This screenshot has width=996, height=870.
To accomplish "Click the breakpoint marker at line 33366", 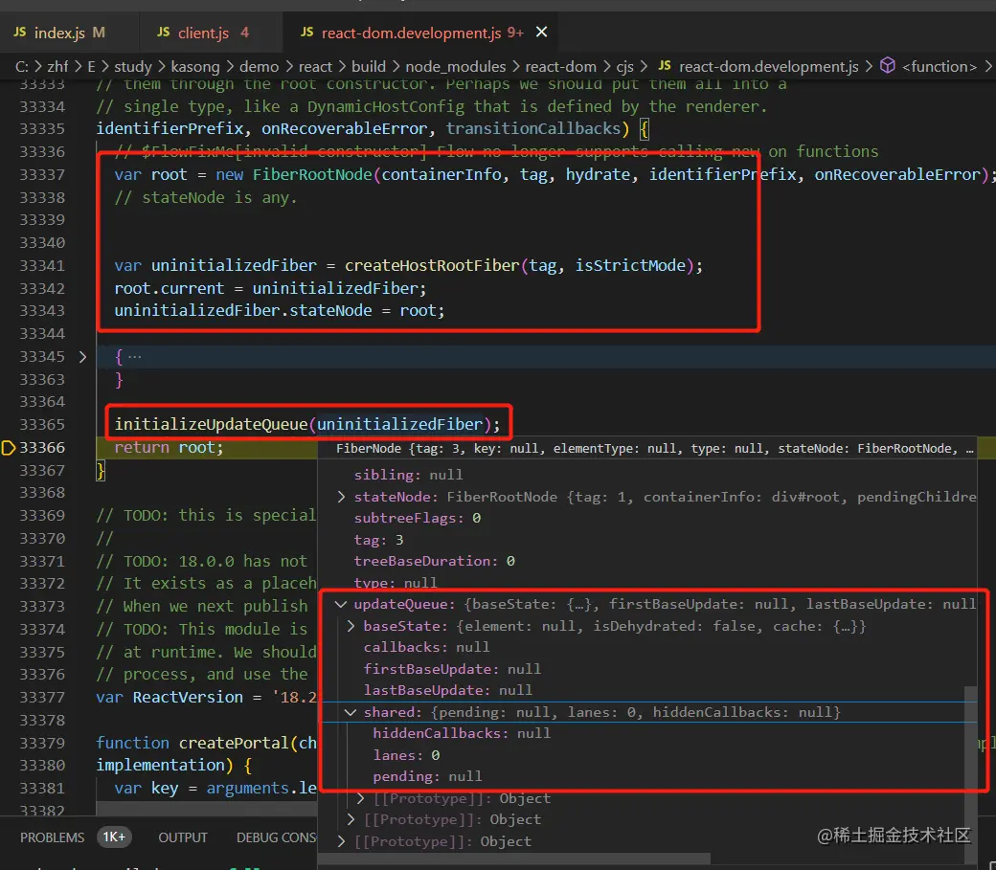I will [9, 448].
